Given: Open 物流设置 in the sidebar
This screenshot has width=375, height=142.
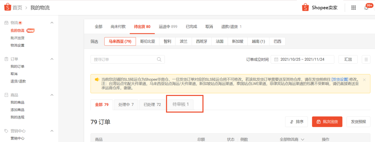Looking at the screenshot, I should point(17,45).
